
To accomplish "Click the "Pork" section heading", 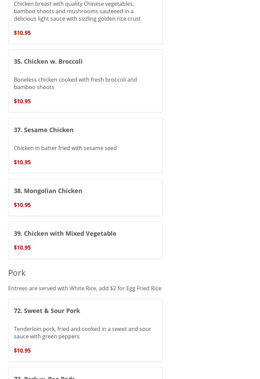I will 17,273.
